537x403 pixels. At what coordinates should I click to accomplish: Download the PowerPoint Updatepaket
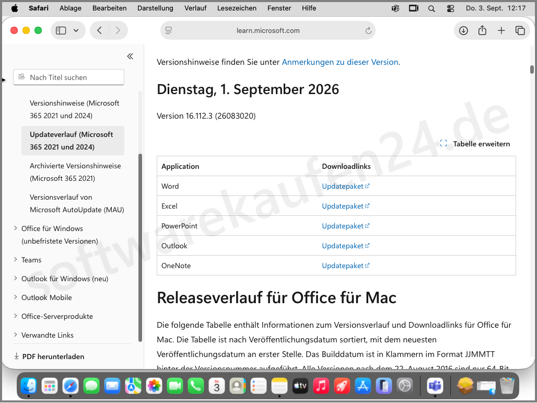(346, 226)
